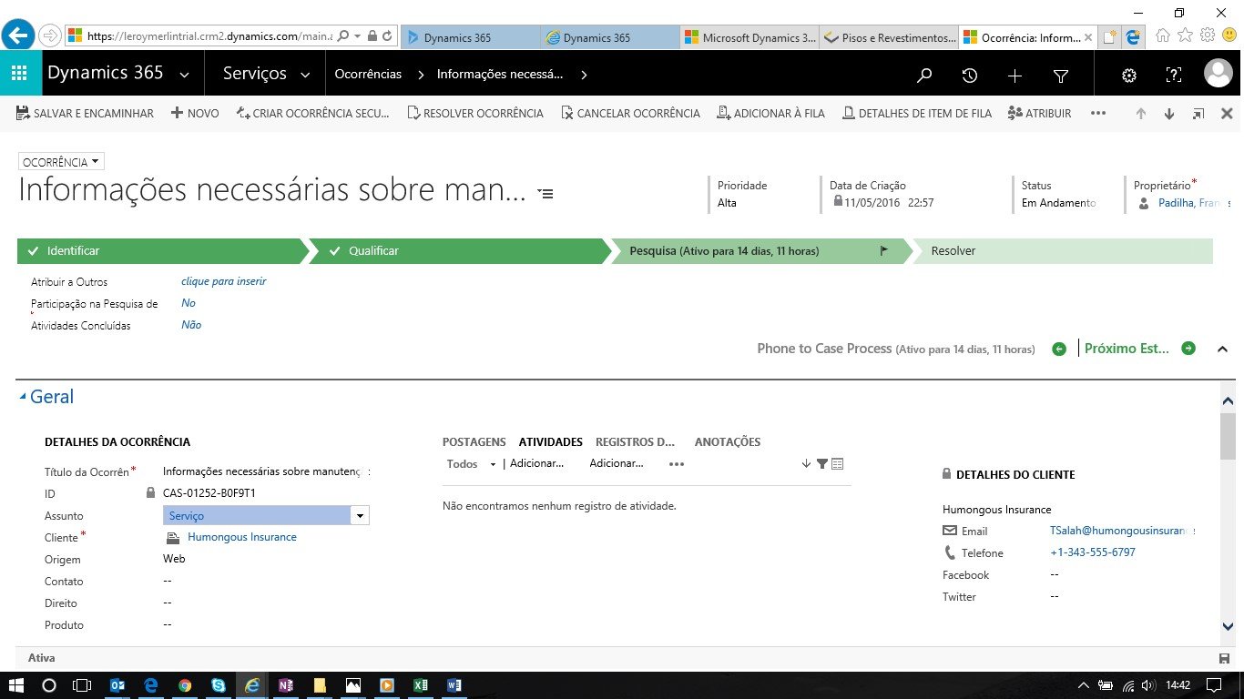The height and width of the screenshot is (699, 1244).
Task: Open the Dynamics 365 app launcher grid
Action: coord(20,75)
